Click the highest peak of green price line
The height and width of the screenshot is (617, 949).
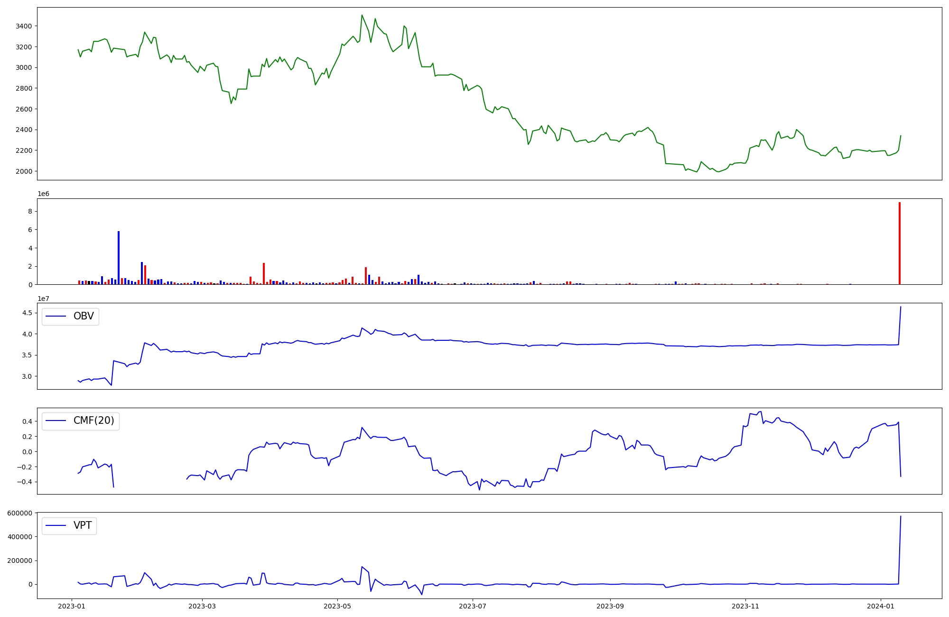[x=362, y=15]
